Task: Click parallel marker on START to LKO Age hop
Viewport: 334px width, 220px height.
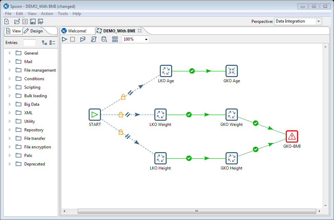Action: [x=130, y=93]
